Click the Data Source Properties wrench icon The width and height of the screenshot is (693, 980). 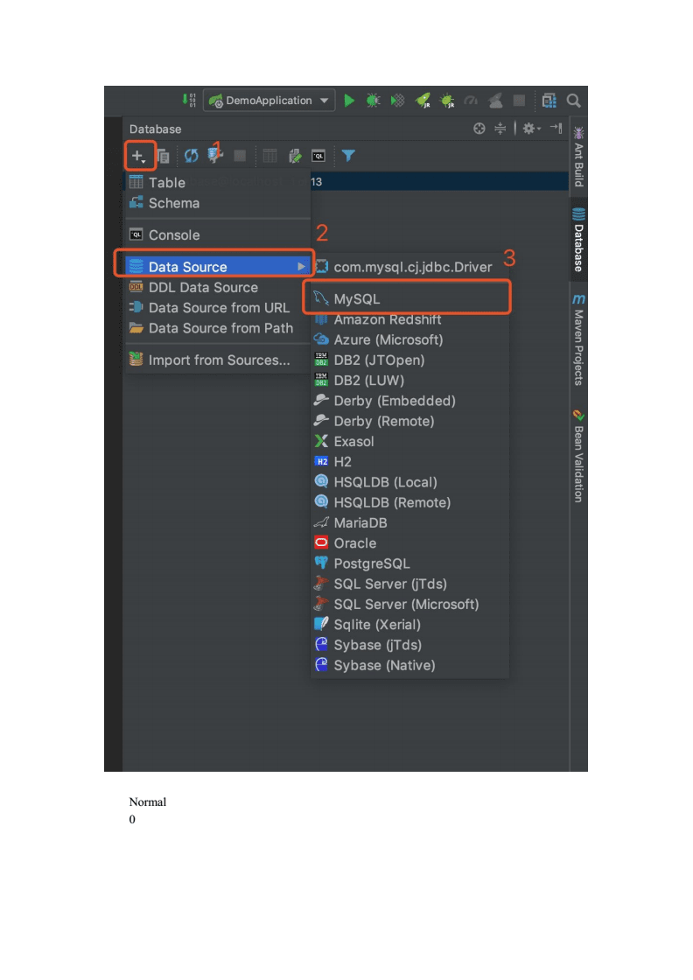[x=215, y=156]
